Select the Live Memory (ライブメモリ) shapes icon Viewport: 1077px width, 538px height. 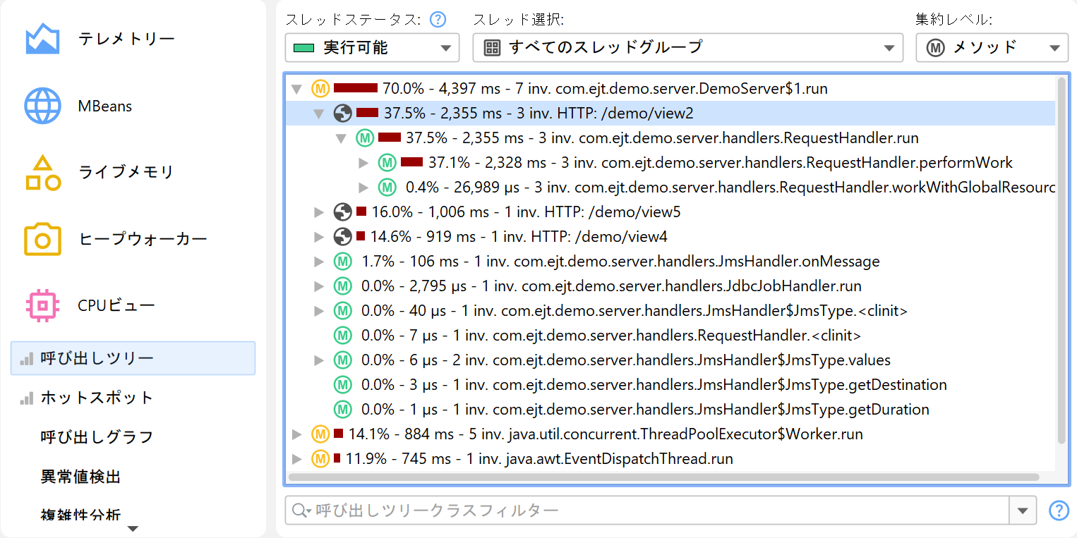point(42,173)
